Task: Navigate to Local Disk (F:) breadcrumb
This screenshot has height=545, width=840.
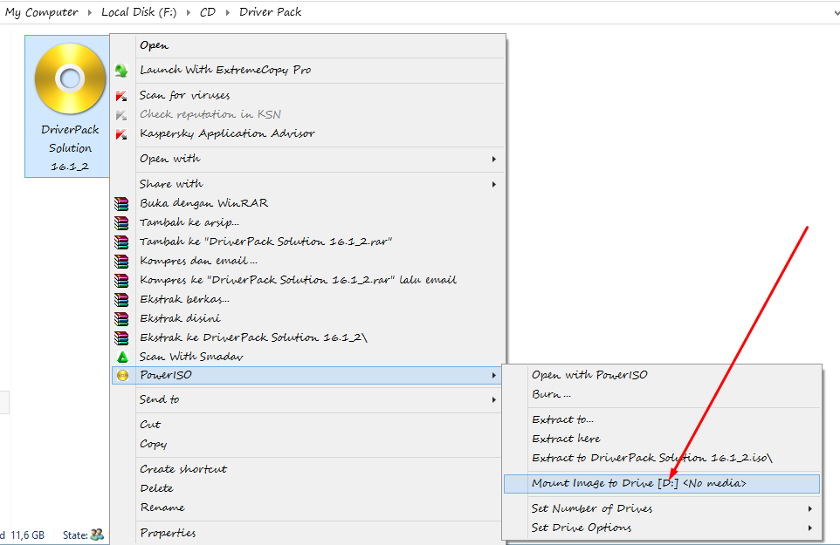Action: [139, 11]
